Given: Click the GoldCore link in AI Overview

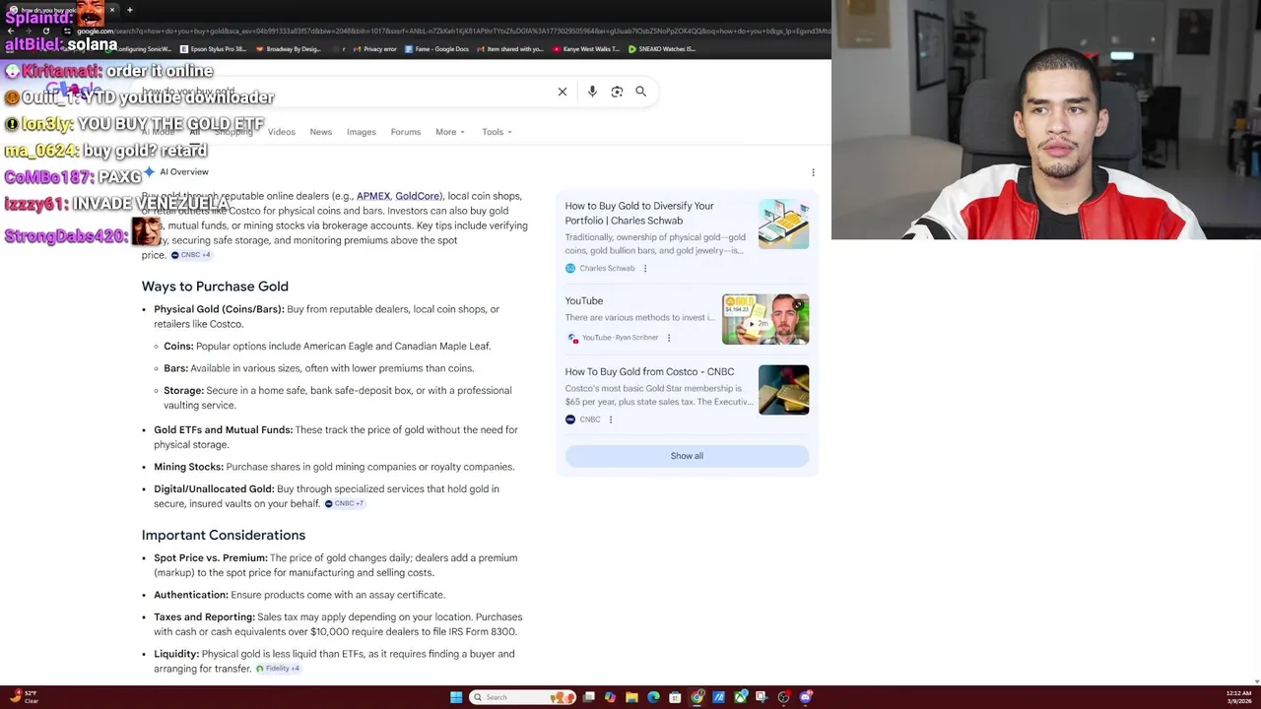Looking at the screenshot, I should 418,196.
